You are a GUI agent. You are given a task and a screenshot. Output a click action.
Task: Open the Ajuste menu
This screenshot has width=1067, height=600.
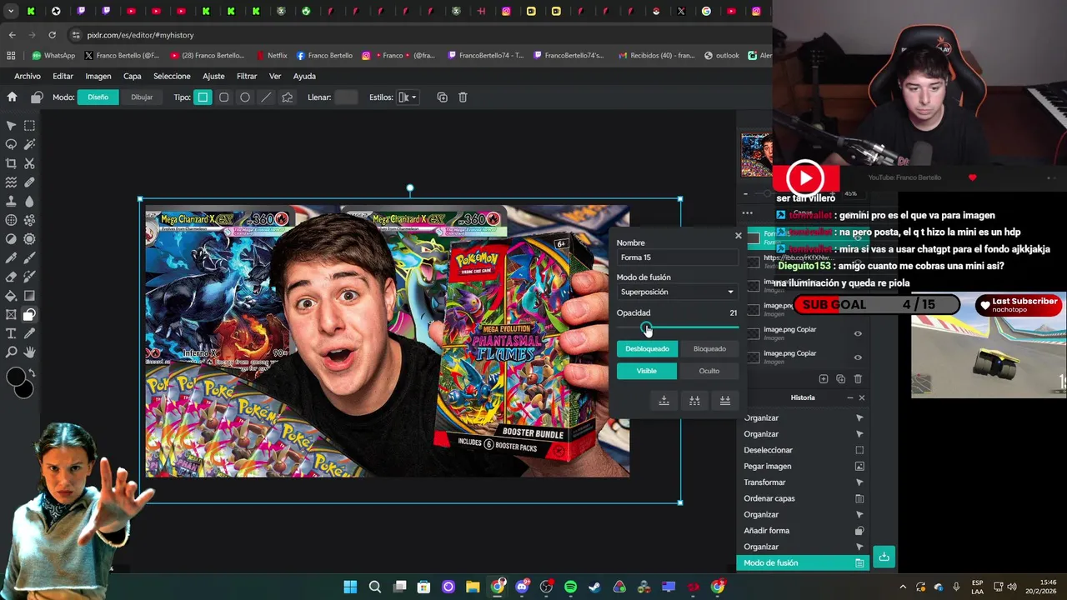point(213,76)
